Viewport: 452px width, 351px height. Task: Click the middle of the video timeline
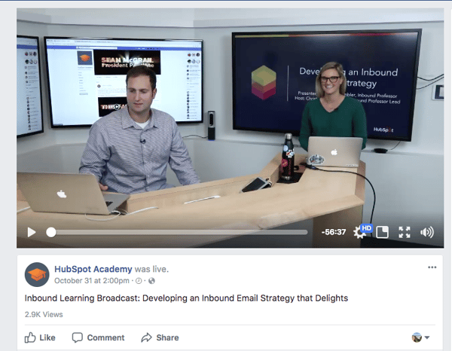(177, 232)
